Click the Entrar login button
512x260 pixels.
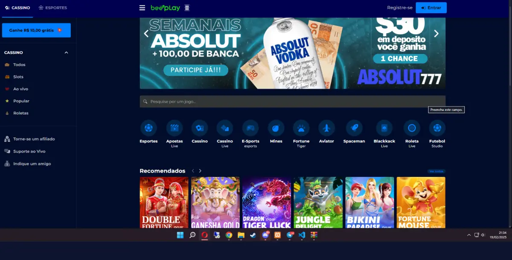point(431,8)
